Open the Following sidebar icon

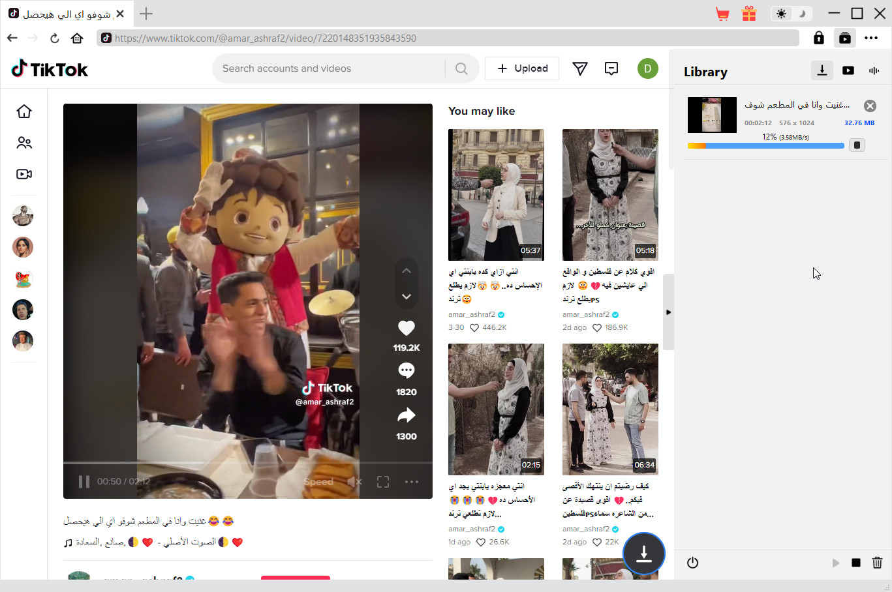point(24,143)
